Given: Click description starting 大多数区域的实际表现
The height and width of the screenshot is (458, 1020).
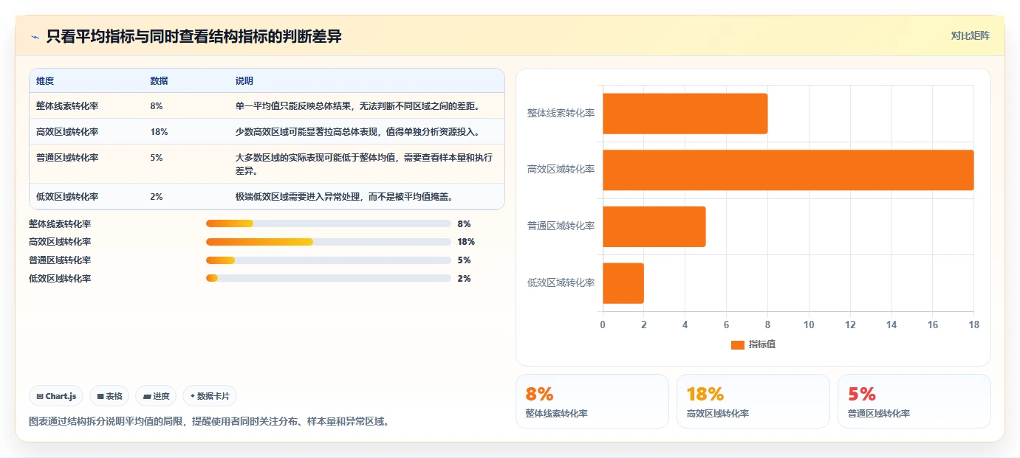Looking at the screenshot, I should pos(365,164).
